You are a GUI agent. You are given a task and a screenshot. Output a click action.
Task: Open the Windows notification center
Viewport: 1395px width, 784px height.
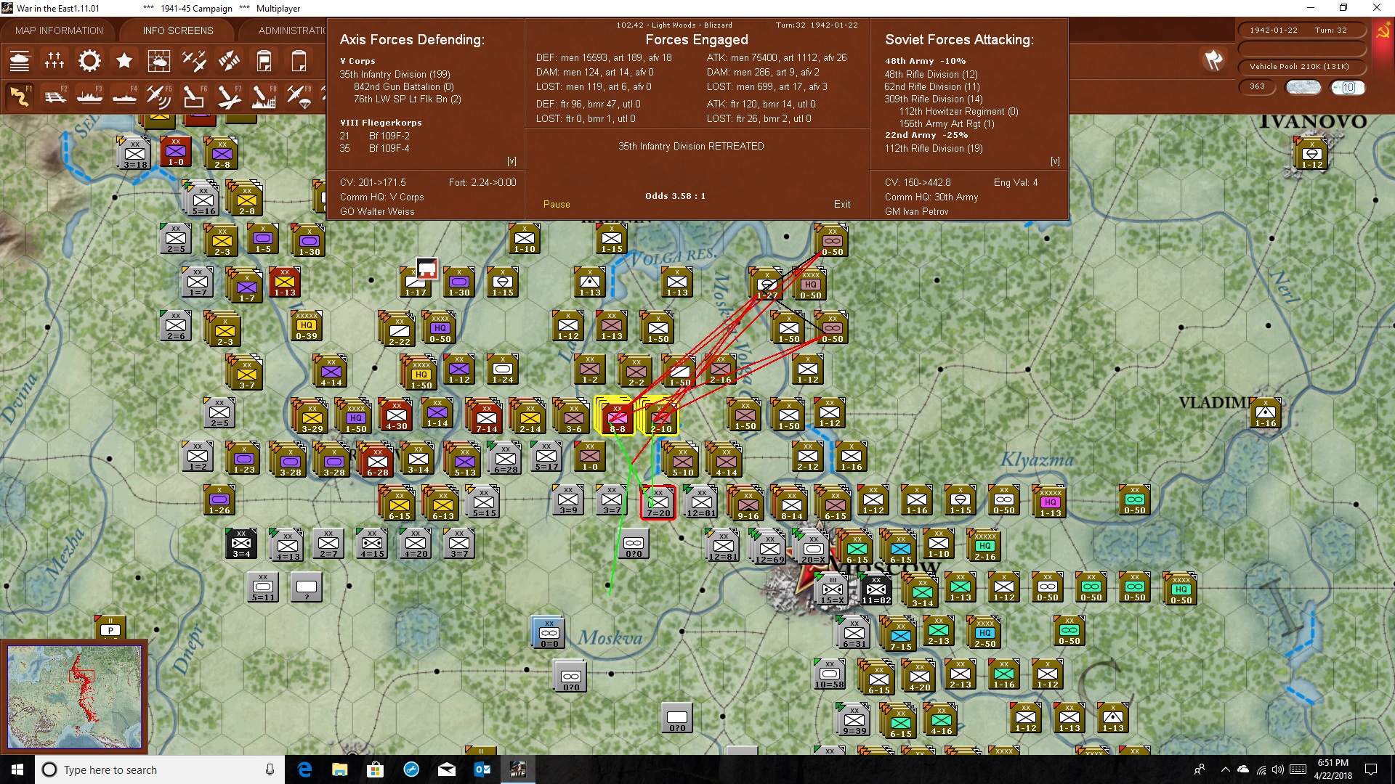coord(1371,769)
